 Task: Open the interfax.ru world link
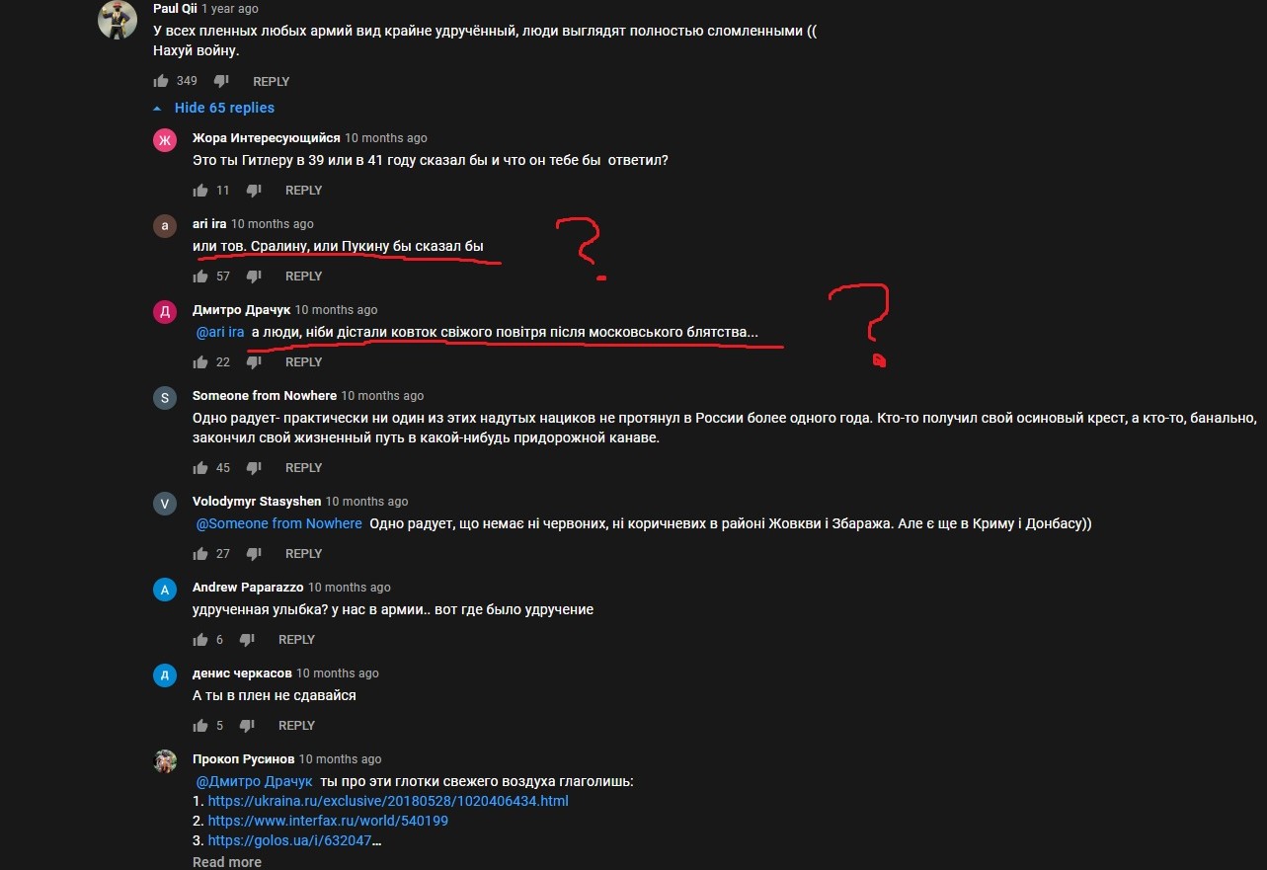[x=328, y=821]
